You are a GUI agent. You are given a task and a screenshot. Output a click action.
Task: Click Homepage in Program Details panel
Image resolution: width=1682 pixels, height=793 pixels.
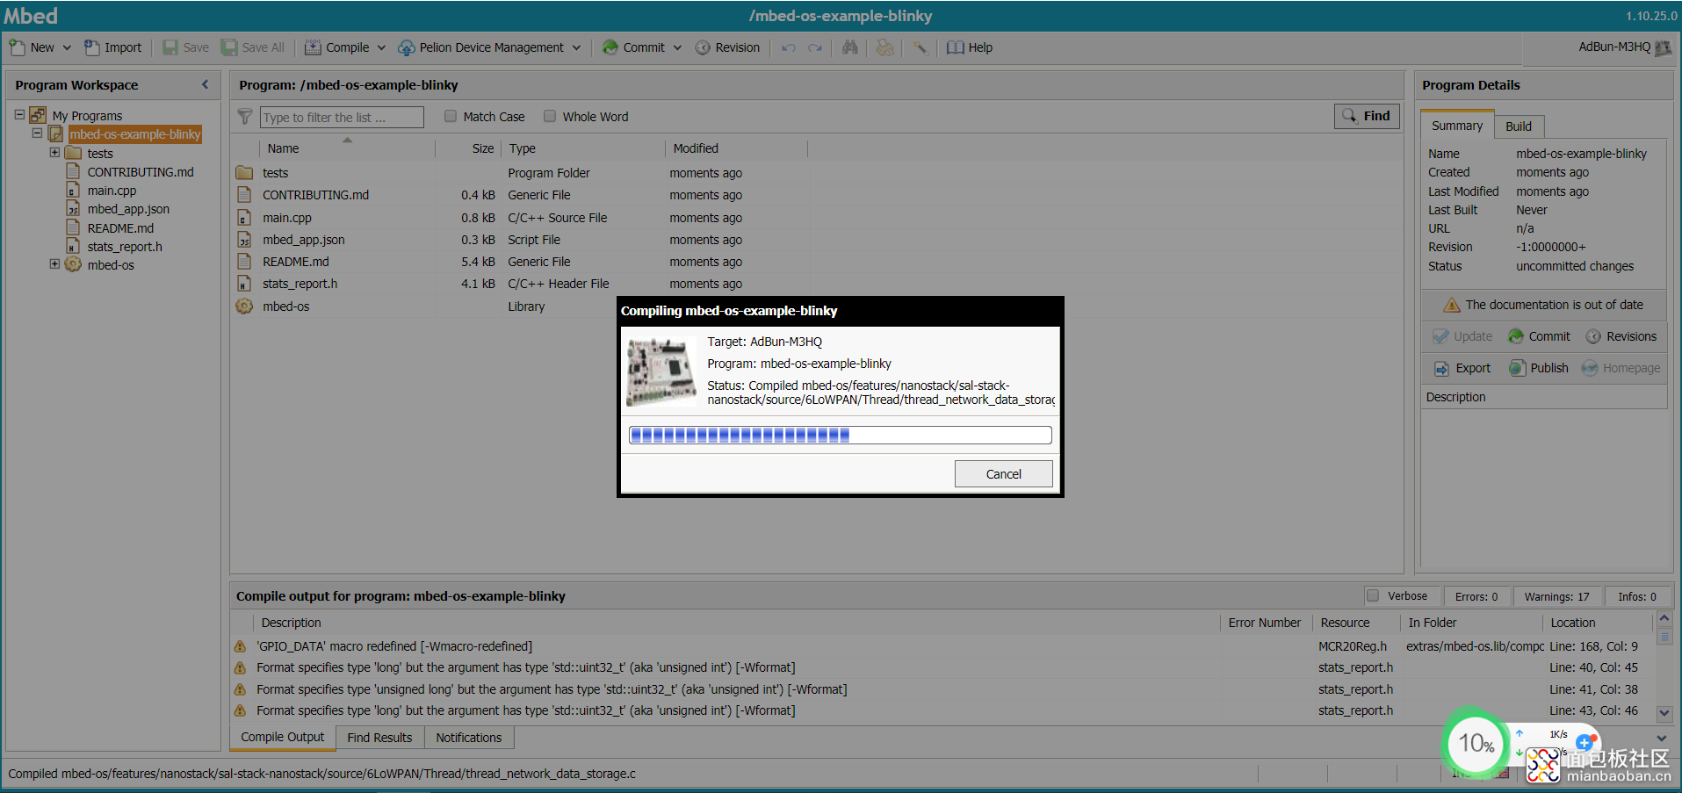coord(1621,368)
